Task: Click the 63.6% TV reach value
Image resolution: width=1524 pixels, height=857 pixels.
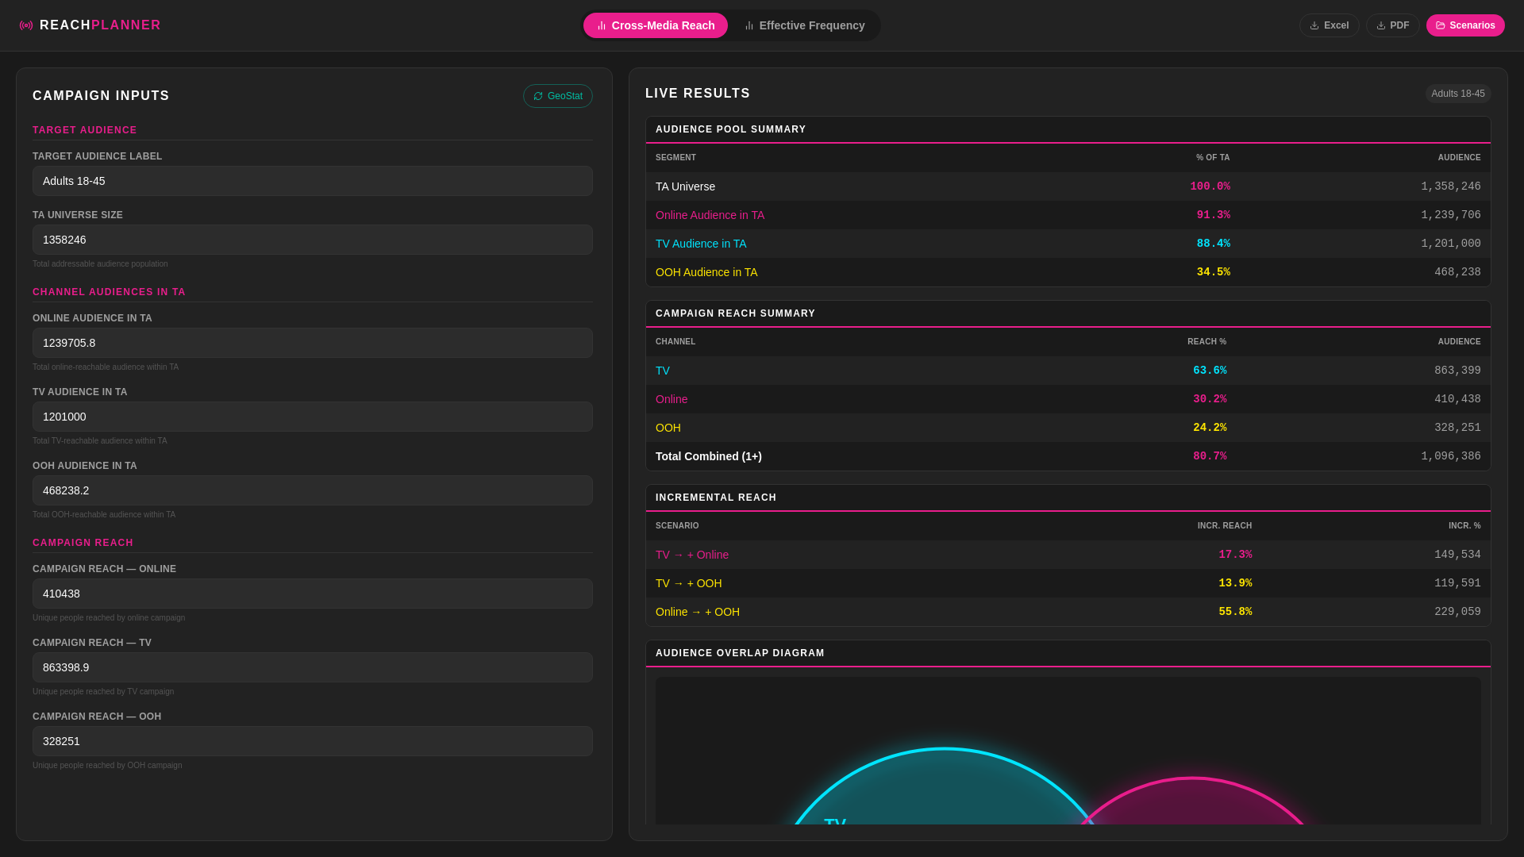Action: [1210, 371]
